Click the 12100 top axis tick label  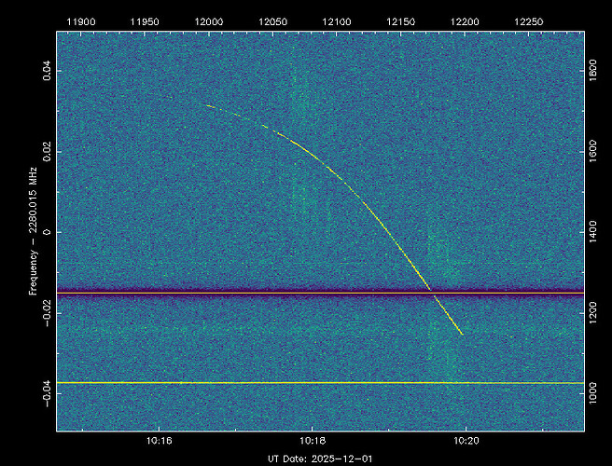[337, 21]
